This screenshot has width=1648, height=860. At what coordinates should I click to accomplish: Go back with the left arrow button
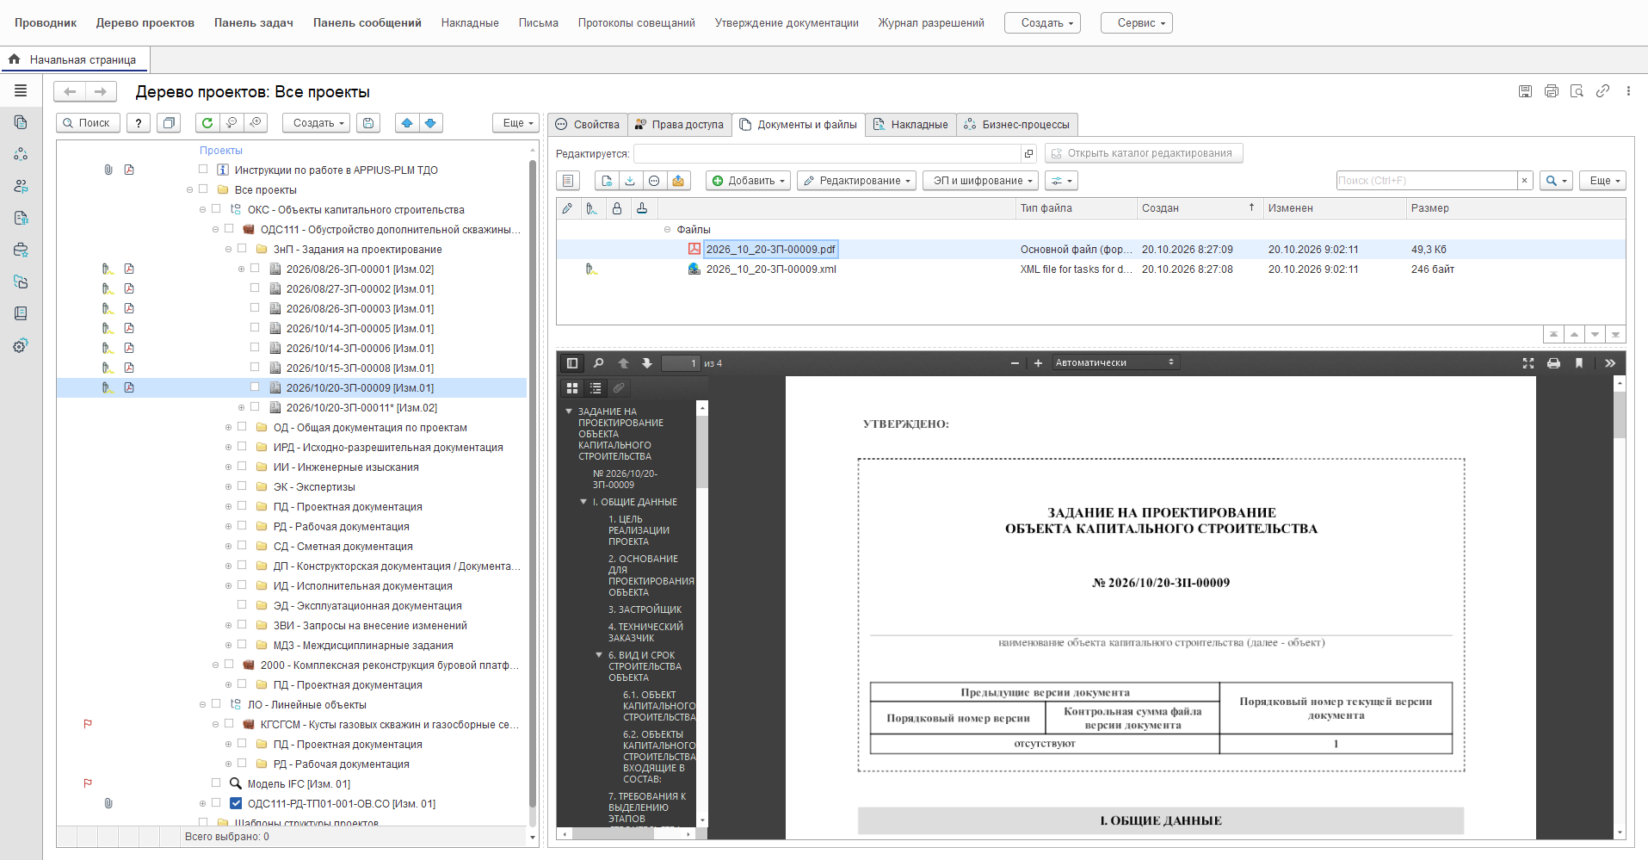point(70,91)
